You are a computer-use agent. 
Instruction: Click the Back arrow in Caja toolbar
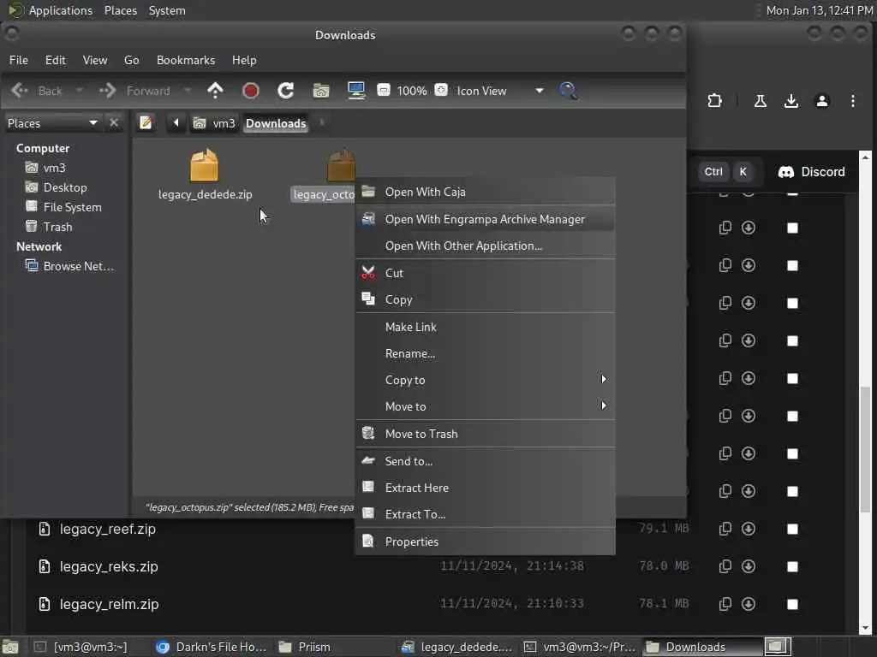coord(20,91)
